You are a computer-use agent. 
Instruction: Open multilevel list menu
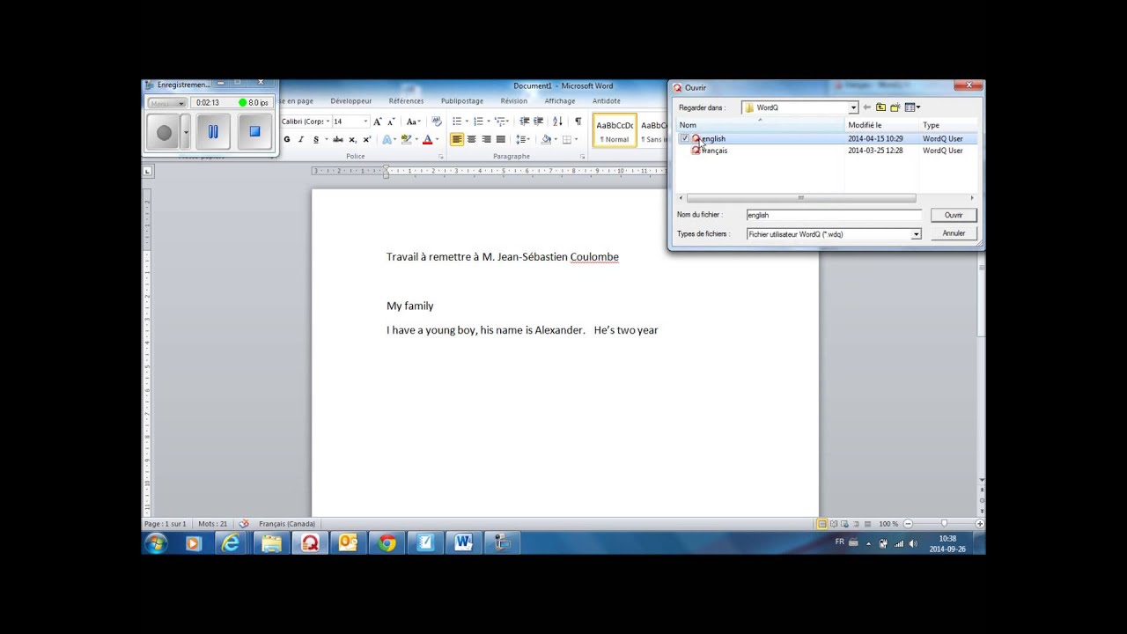pyautogui.click(x=502, y=122)
